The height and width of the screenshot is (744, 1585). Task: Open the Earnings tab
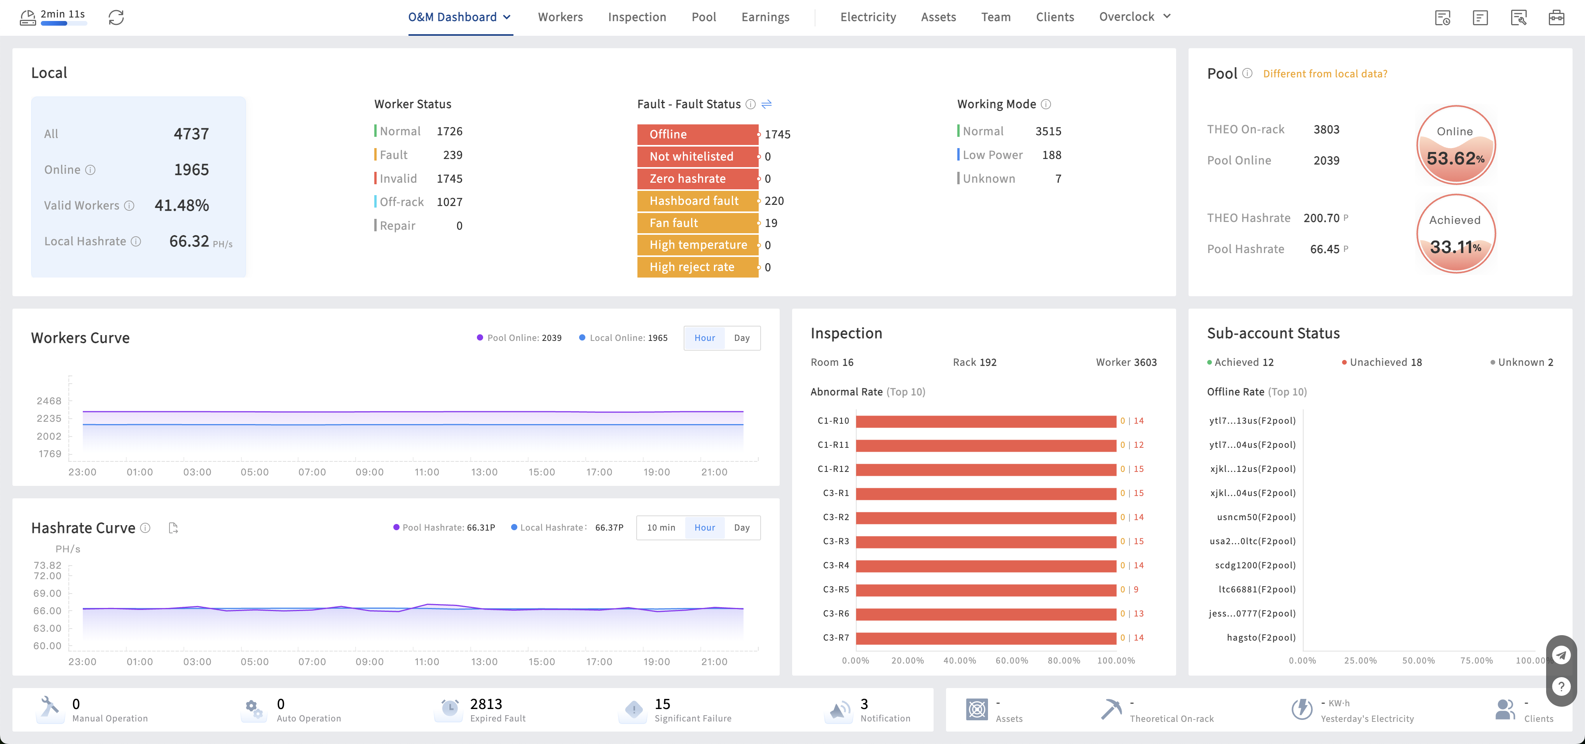pos(765,17)
